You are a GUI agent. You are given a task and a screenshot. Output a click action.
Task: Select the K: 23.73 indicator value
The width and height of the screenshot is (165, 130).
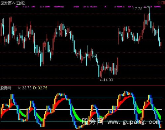click(x=24, y=88)
